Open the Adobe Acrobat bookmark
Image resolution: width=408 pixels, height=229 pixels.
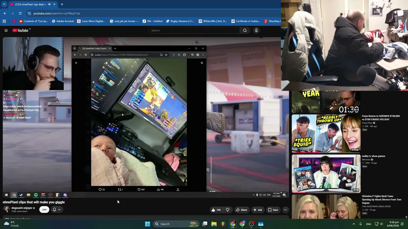62,21
